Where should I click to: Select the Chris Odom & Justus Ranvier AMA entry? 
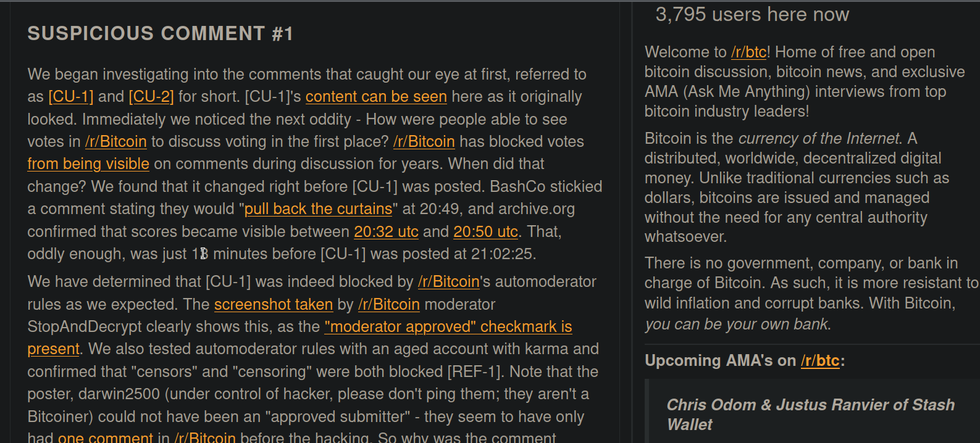tap(810, 415)
